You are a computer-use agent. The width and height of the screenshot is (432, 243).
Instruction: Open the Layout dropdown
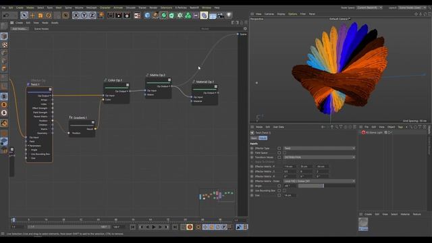(x=412, y=7)
